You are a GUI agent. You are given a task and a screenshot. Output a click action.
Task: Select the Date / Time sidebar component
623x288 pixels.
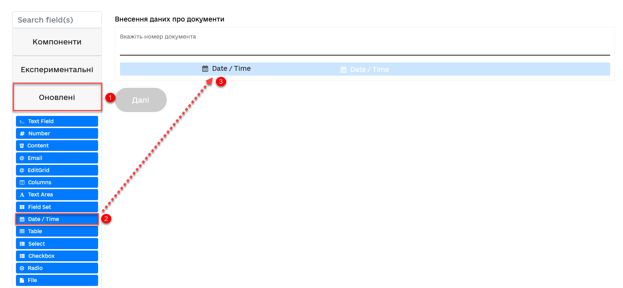(x=57, y=219)
